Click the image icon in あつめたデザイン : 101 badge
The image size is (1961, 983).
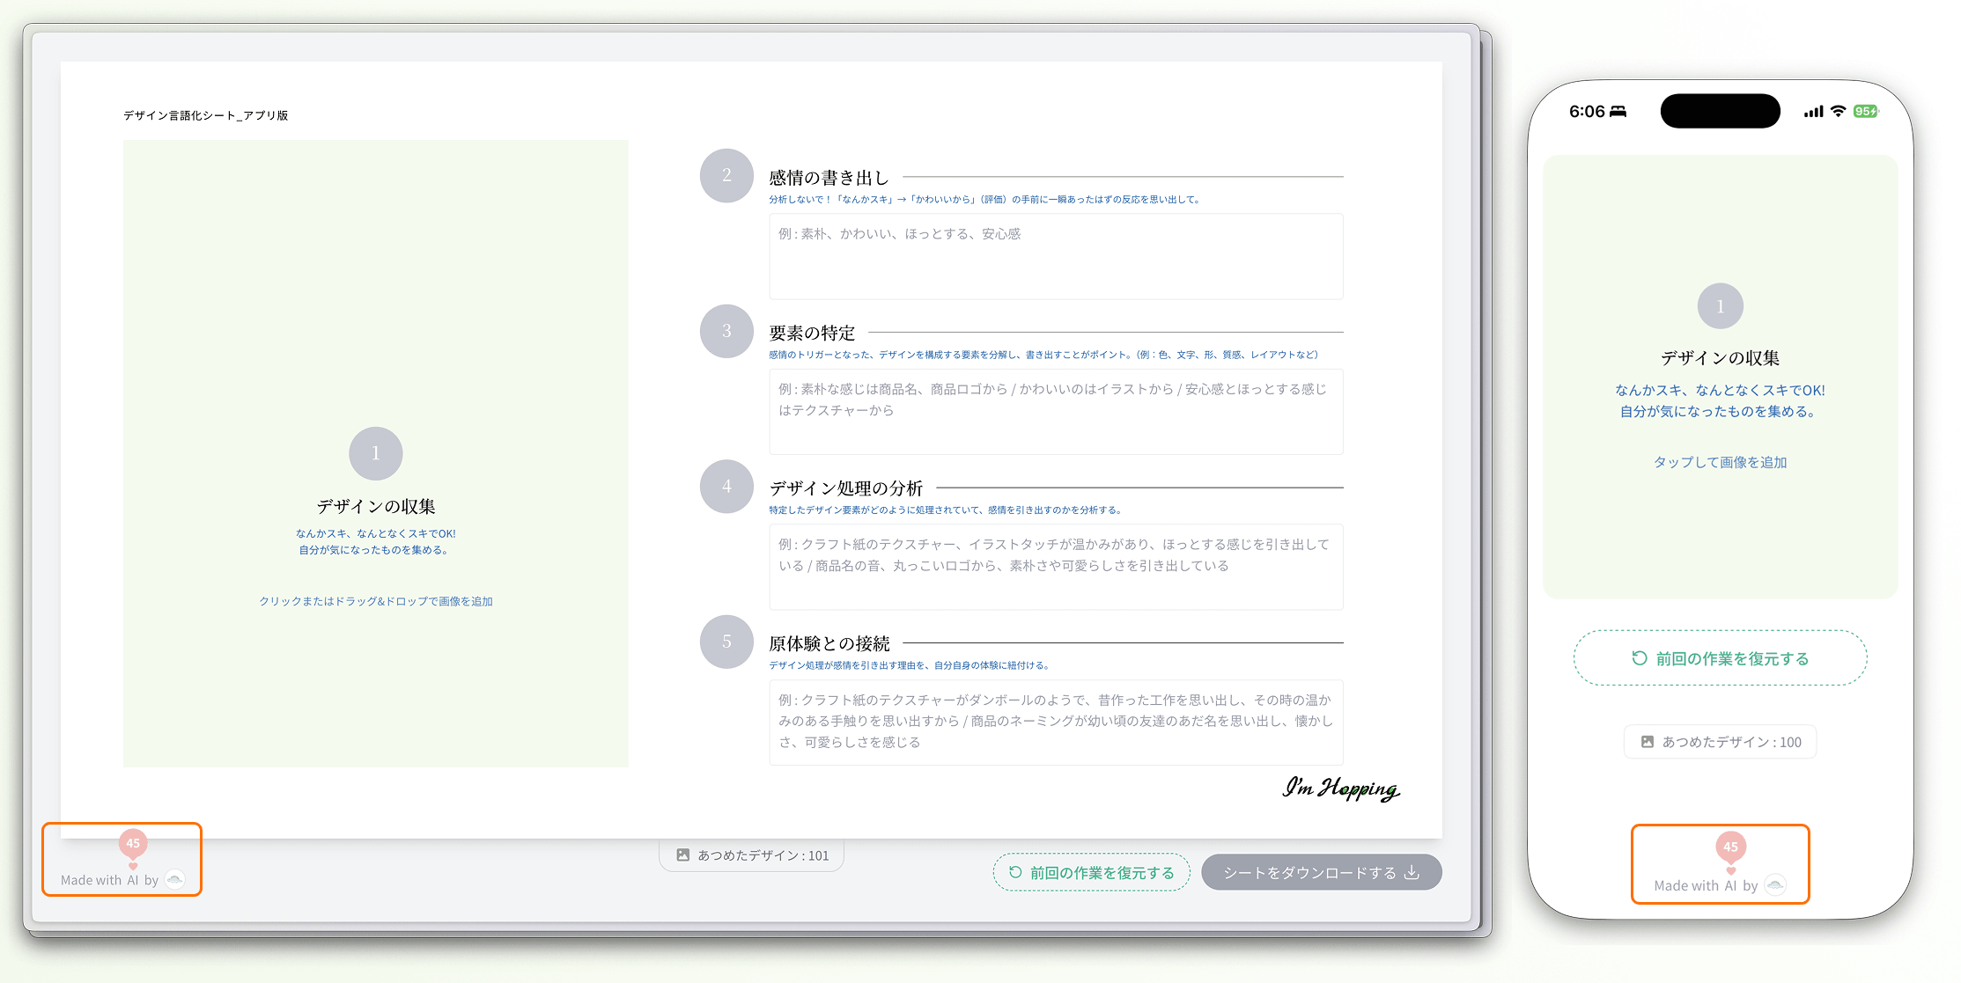tap(682, 854)
